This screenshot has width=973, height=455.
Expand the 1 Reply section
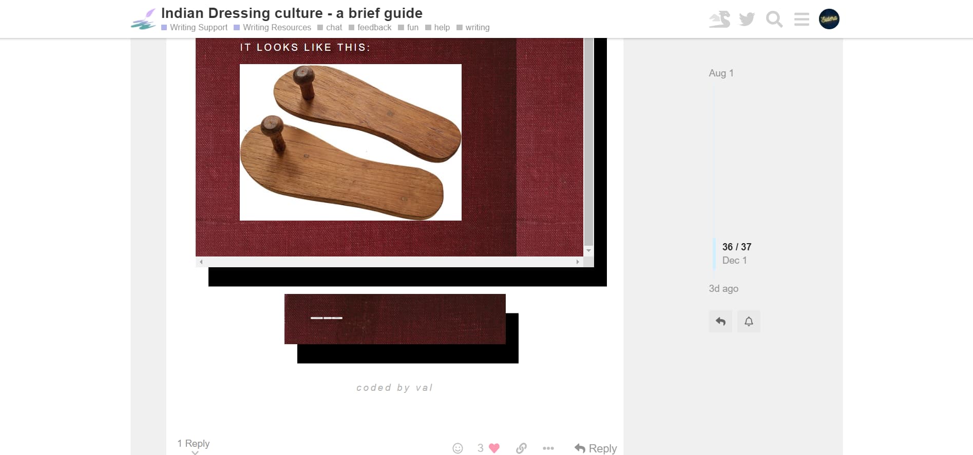[194, 444]
